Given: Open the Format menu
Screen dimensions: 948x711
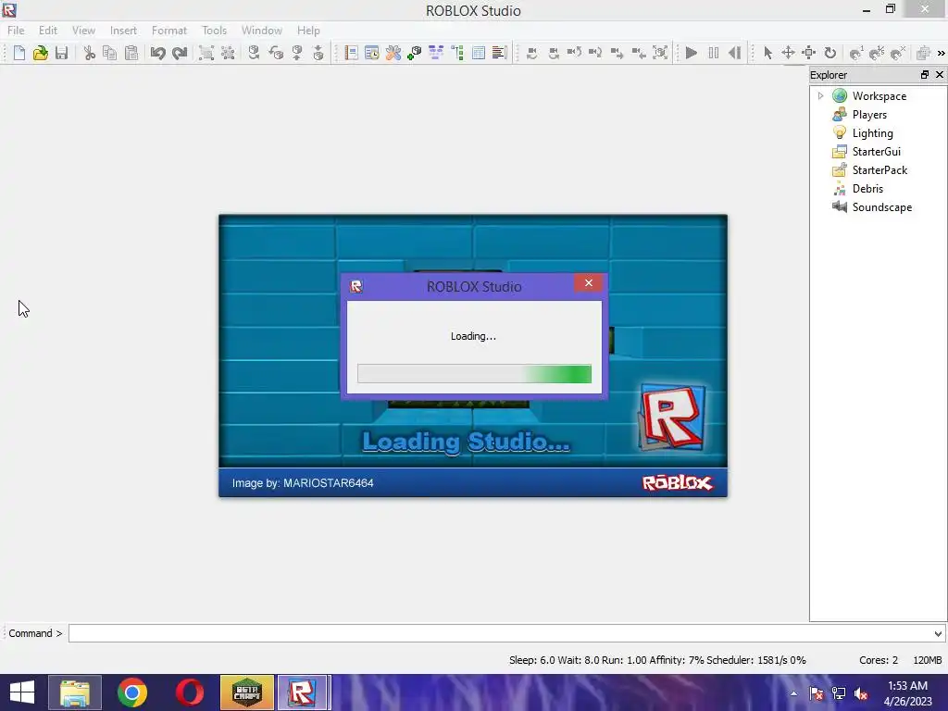Looking at the screenshot, I should tap(169, 31).
